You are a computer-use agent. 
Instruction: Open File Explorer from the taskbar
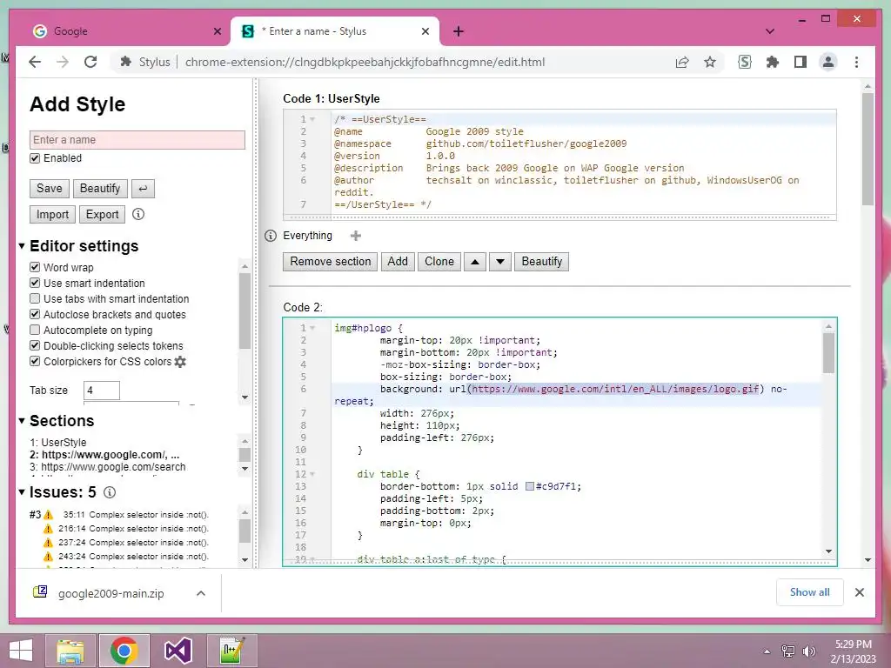coord(70,651)
